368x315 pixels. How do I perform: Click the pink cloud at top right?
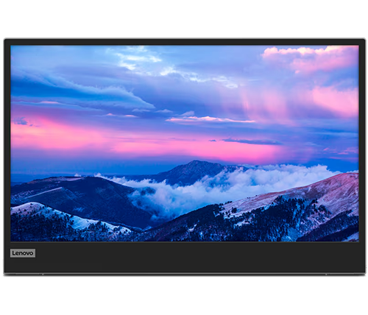click(309, 59)
